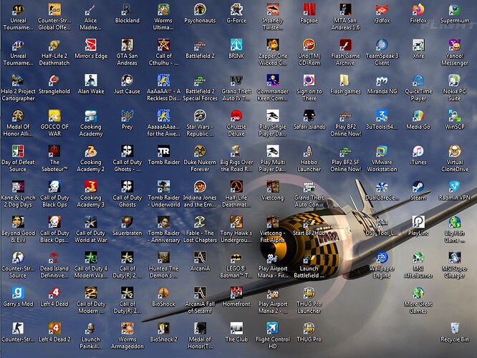Open the Safari Islands shortcut
The image size is (477, 358).
click(309, 120)
